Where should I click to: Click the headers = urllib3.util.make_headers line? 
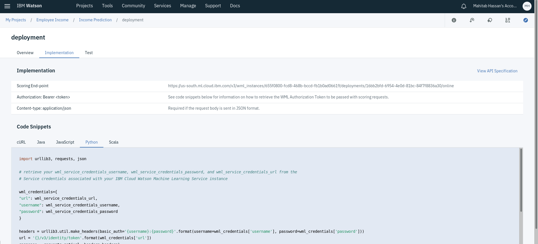(192, 231)
